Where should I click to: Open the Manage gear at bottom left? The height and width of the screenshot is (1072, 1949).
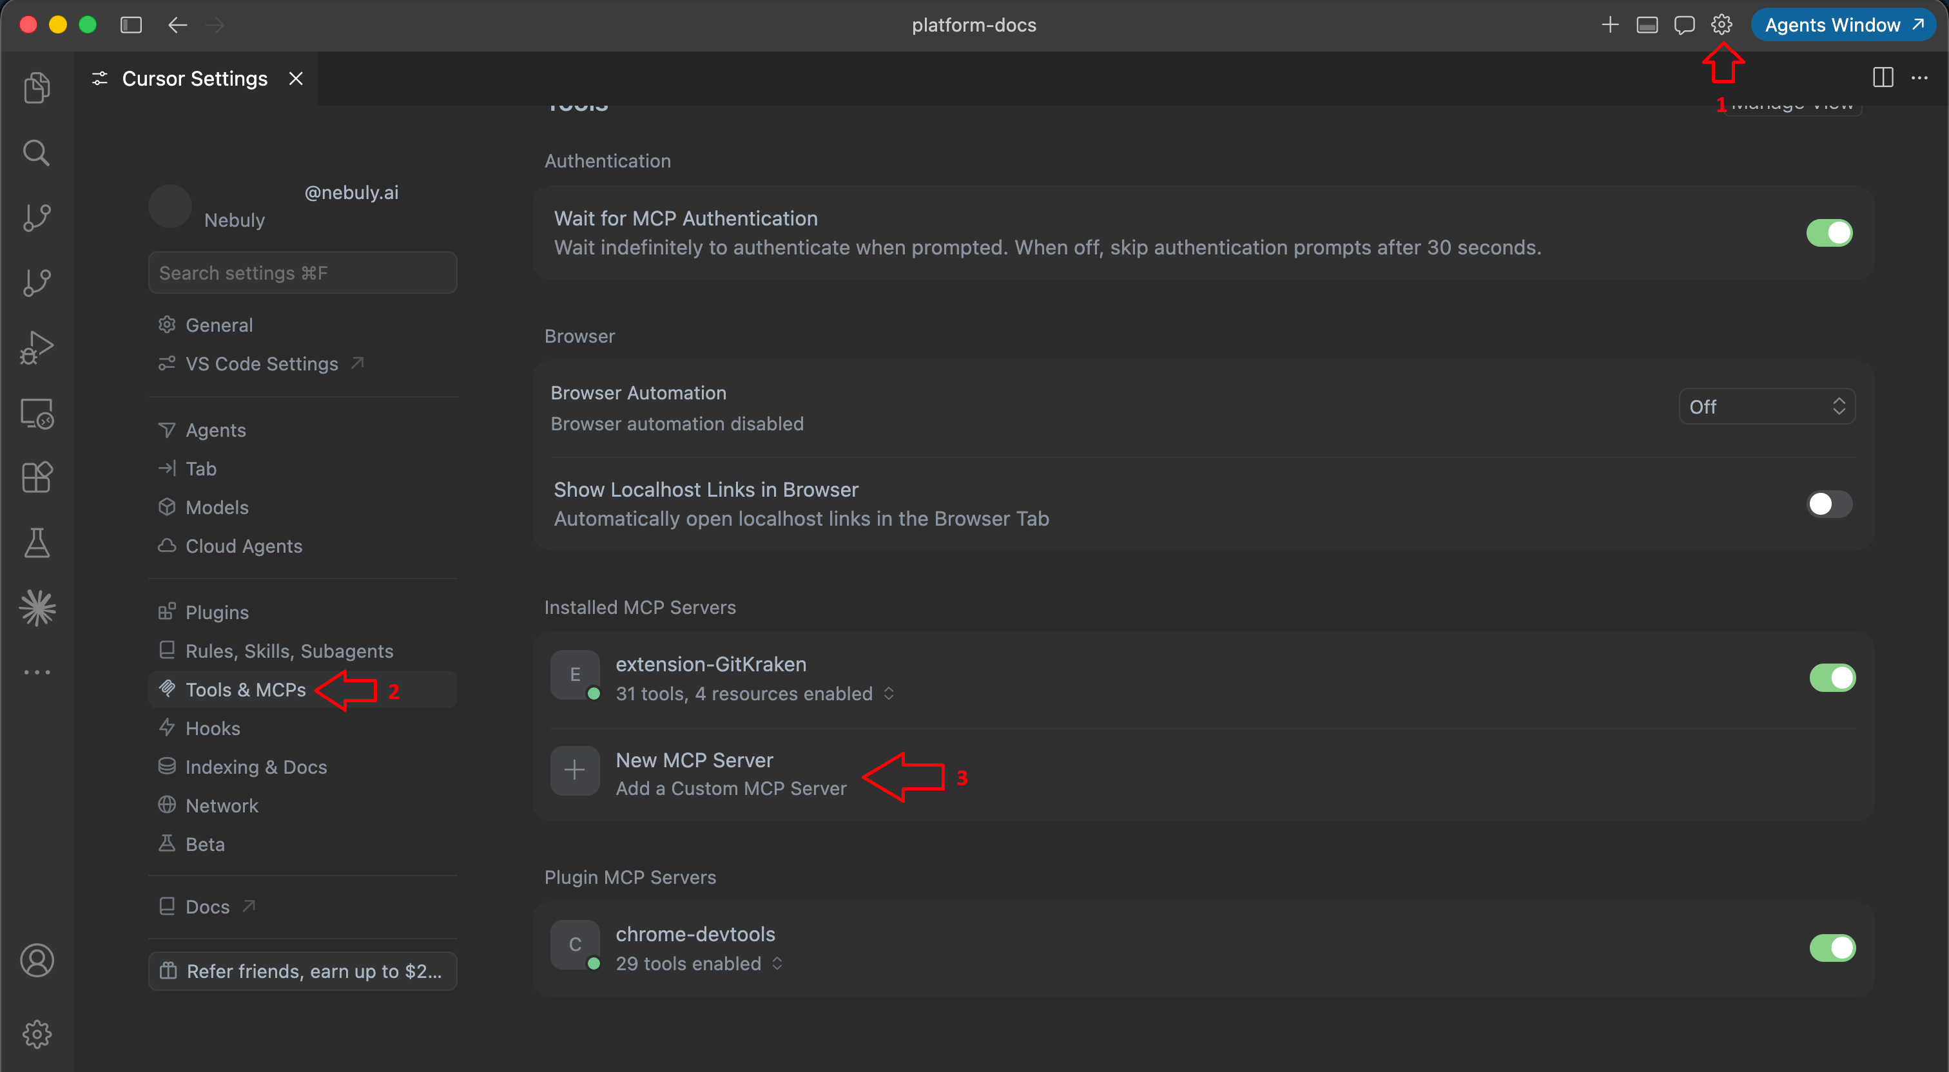tap(36, 1033)
